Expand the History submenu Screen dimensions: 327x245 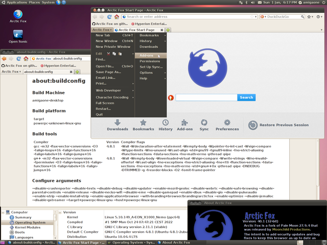click(x=151, y=41)
